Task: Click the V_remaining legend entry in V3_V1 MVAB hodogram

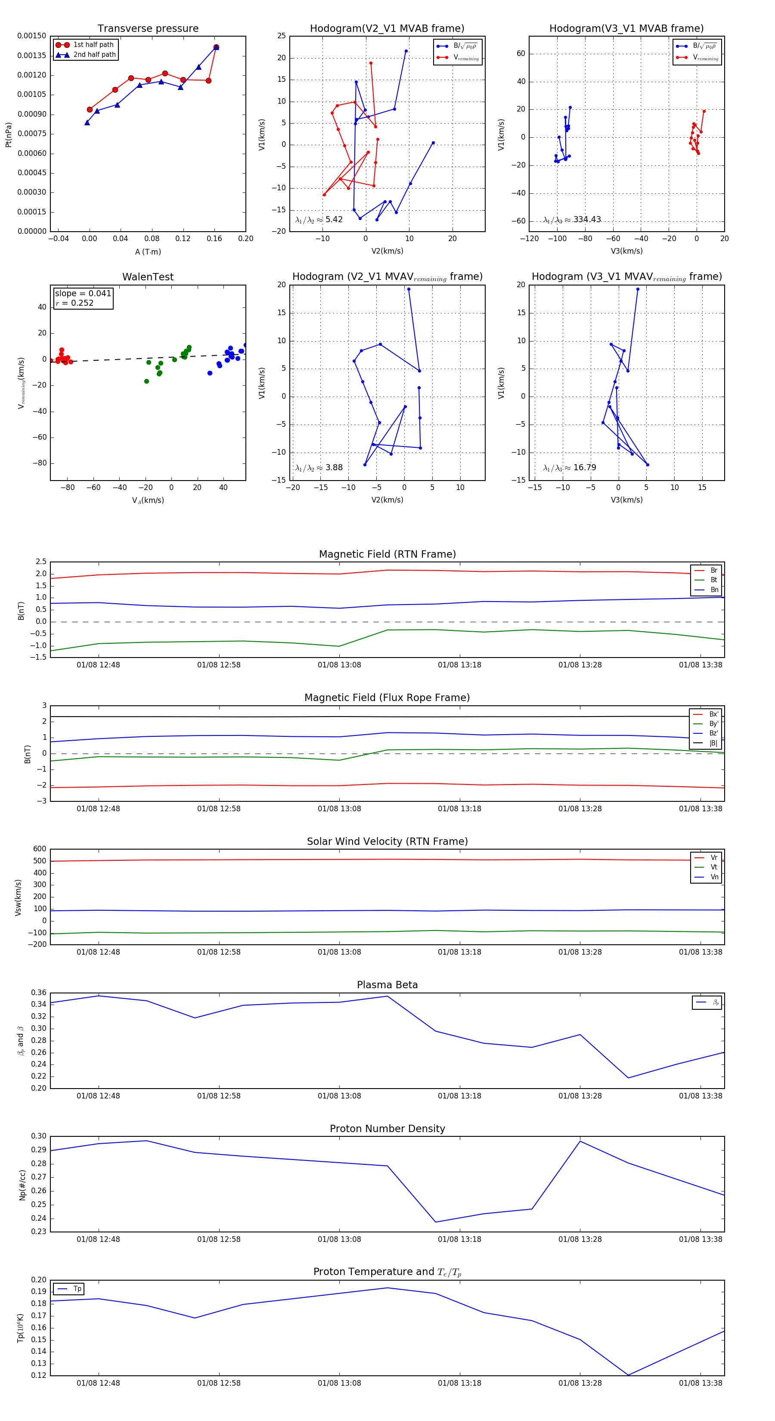Action: point(697,57)
